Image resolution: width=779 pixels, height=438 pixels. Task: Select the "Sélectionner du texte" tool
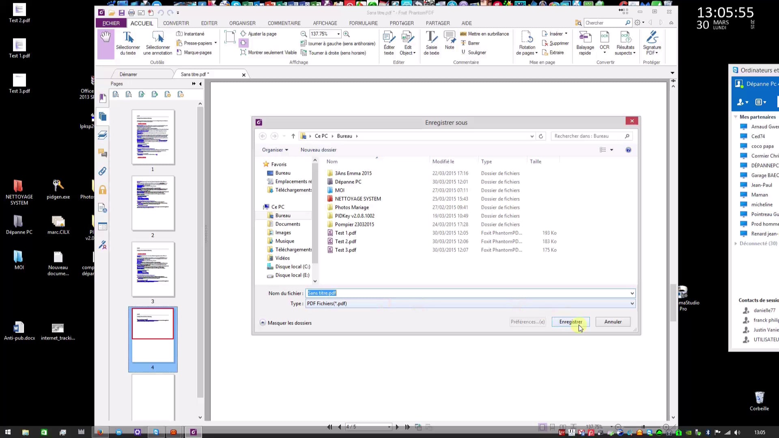[x=128, y=43]
